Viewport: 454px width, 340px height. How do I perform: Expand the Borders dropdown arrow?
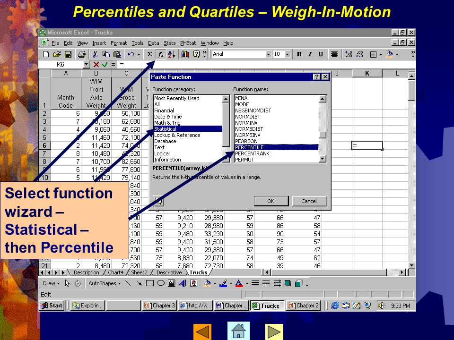(381, 54)
